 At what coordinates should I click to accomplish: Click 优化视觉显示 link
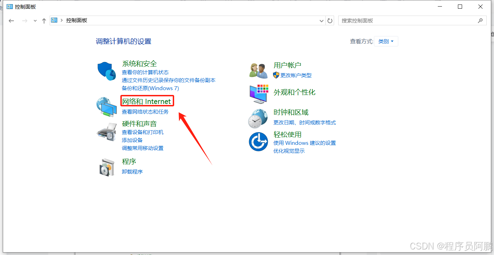[x=289, y=151]
